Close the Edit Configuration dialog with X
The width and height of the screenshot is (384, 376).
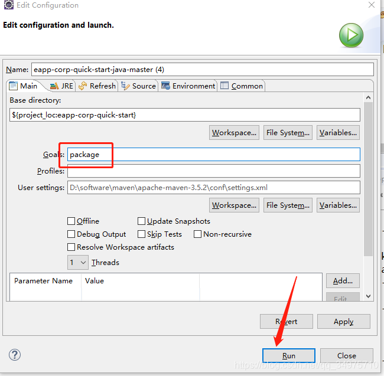pyautogui.click(x=371, y=5)
